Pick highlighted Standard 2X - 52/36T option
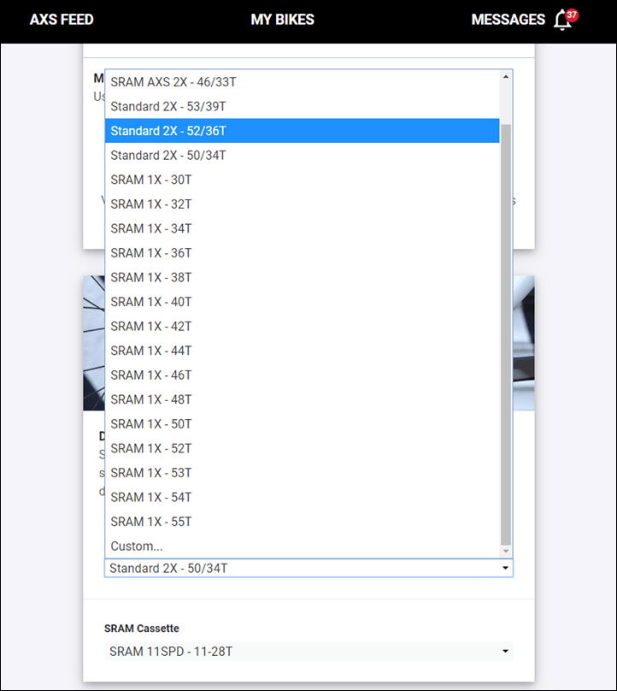Image resolution: width=617 pixels, height=691 pixels. [303, 131]
